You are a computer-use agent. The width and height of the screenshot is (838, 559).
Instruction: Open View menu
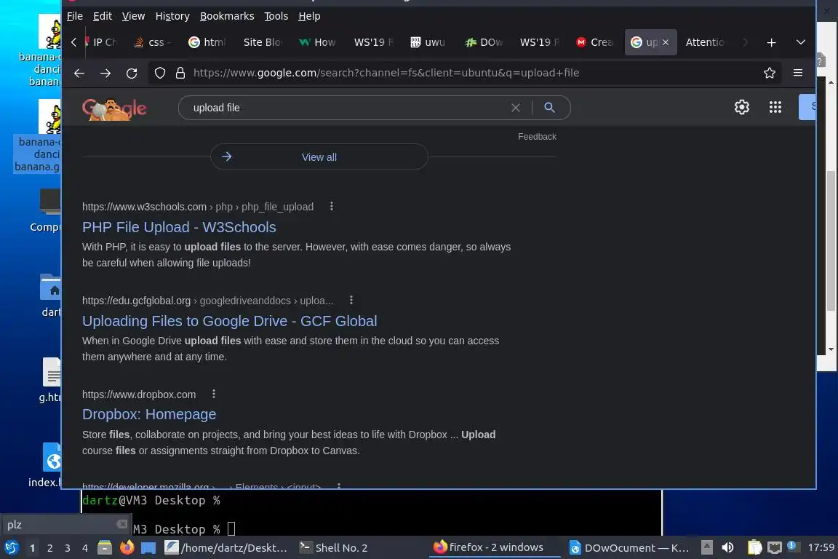pyautogui.click(x=133, y=16)
